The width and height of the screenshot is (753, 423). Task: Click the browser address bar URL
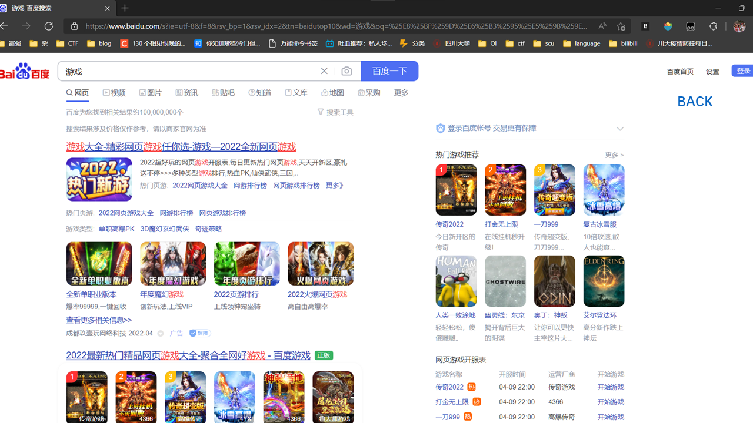pyautogui.click(x=335, y=26)
